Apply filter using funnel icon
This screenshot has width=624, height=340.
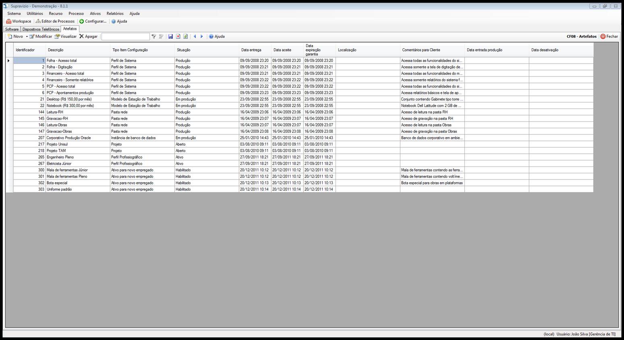[153, 37]
